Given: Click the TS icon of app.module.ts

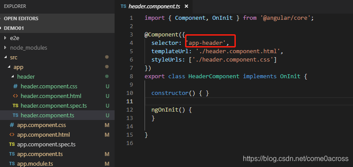Looking at the screenshot, I should pyautogui.click(x=12, y=163).
